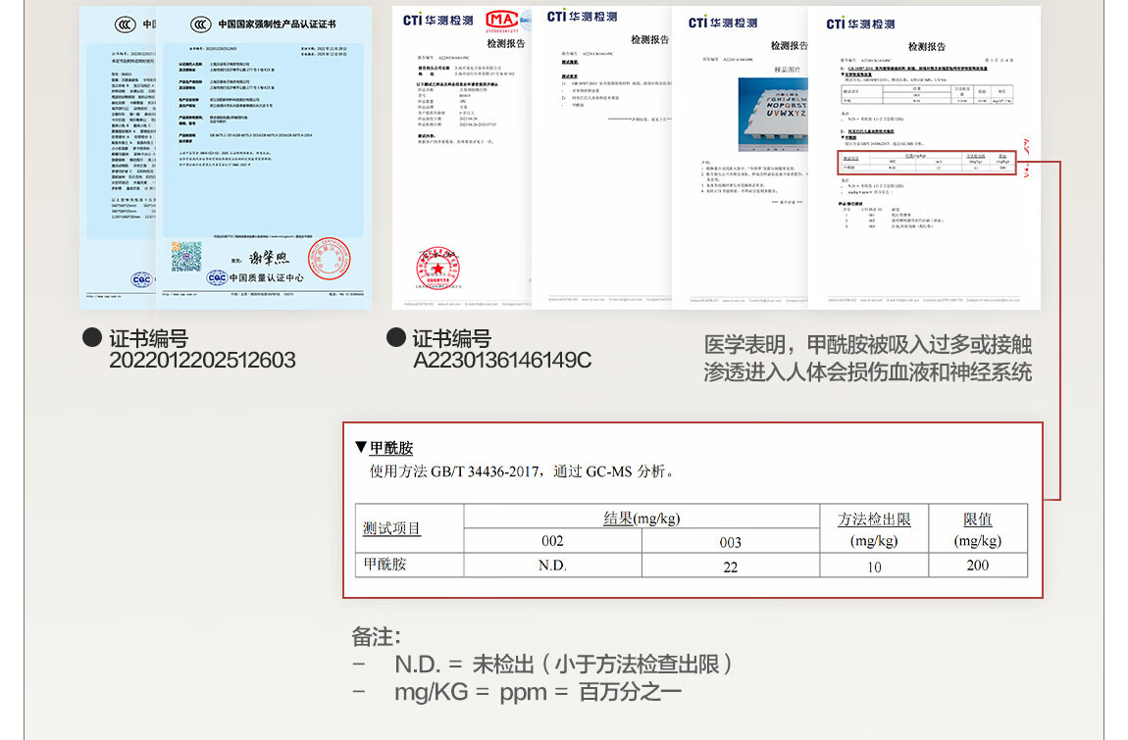Click the 甲酰胺 heading with triangle
The height and width of the screenshot is (740, 1128).
click(385, 448)
